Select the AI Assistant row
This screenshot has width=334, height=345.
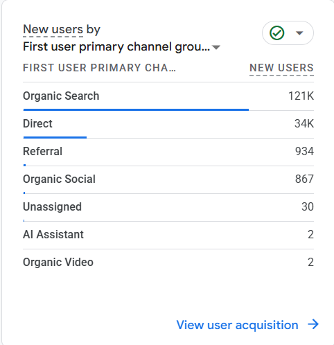(x=168, y=235)
